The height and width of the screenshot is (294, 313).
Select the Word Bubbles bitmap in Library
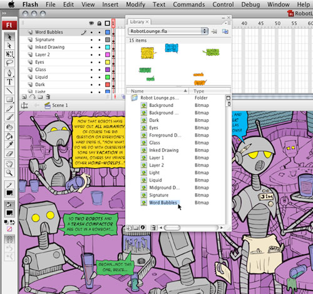point(163,203)
